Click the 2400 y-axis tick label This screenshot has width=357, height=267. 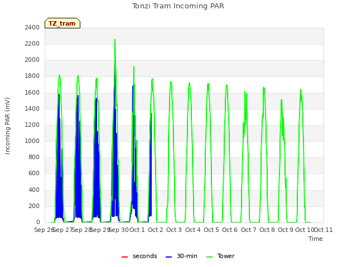(x=32, y=27)
